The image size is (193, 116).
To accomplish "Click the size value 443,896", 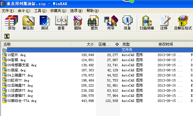I will 88,101.
